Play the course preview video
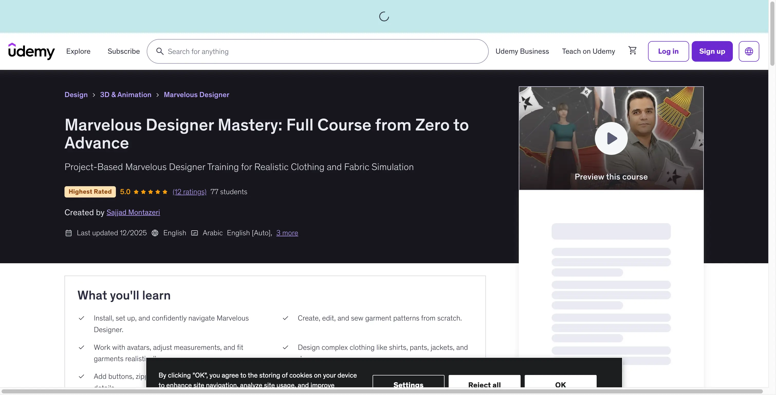Image resolution: width=776 pixels, height=395 pixels. [611, 138]
